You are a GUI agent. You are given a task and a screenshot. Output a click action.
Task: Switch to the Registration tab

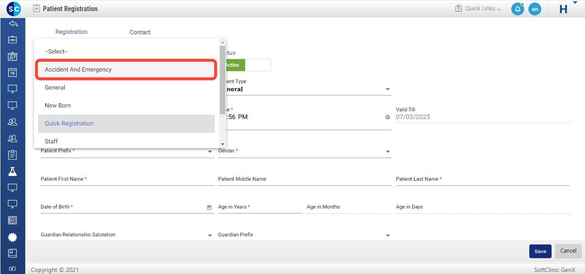(71, 32)
